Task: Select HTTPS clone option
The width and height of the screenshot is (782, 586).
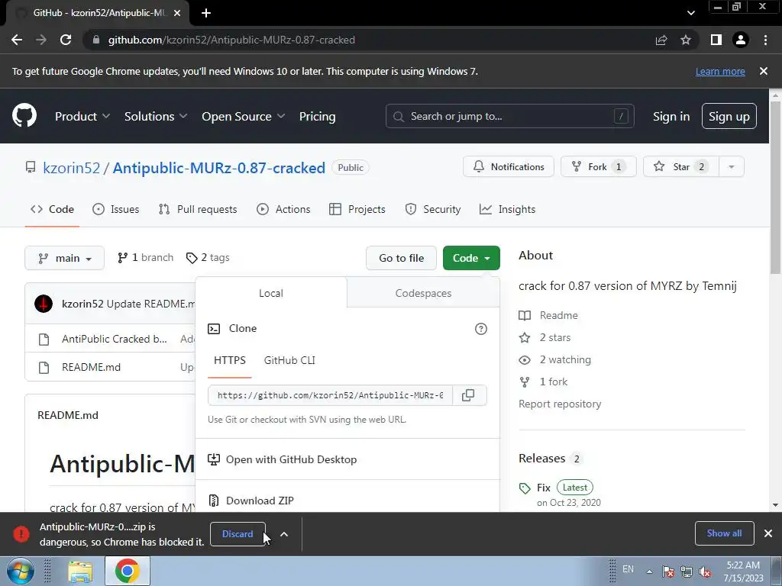Action: point(230,360)
